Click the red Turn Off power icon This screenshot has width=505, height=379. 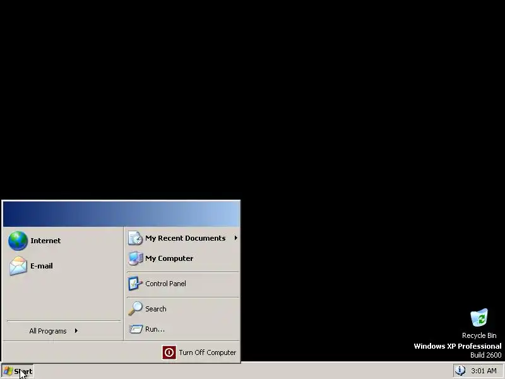coord(169,352)
